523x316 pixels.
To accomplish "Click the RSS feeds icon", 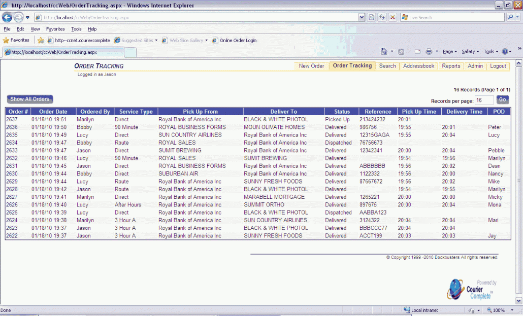I will pos(401,52).
